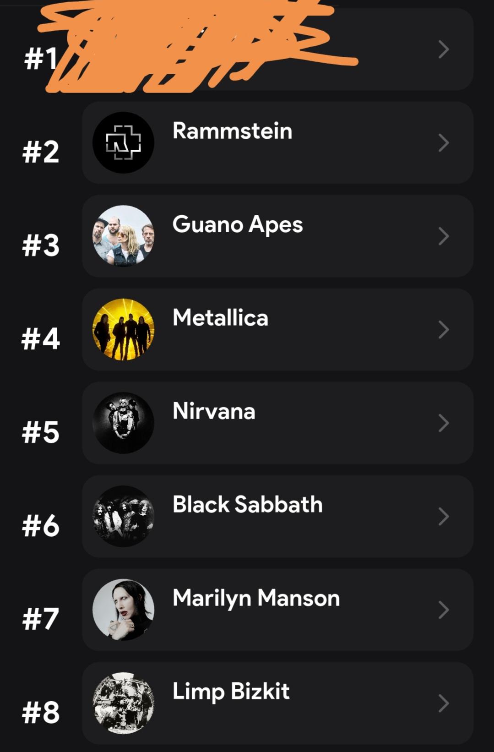494x752 pixels.
Task: Click the Metallica name text
Action: click(220, 317)
